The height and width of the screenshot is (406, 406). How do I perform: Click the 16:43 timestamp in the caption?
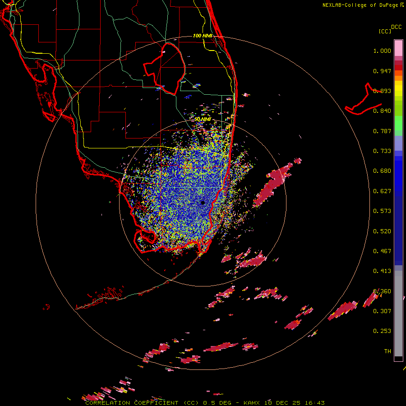[314, 403]
